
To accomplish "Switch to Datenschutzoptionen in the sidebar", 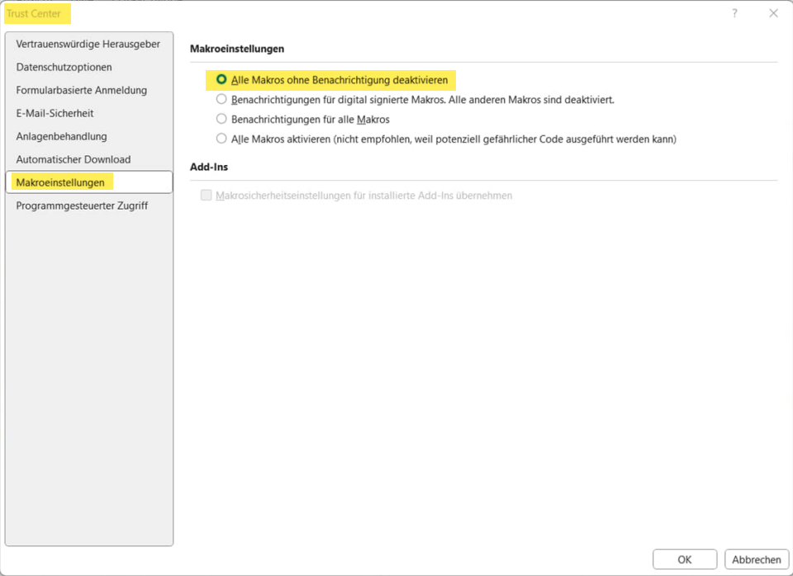I will 64,67.
